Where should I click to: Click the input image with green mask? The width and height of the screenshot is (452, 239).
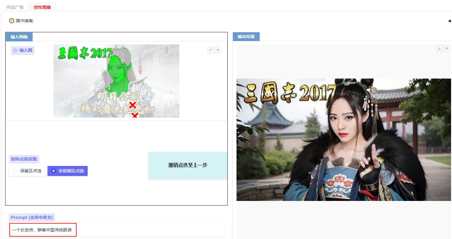tap(116, 81)
